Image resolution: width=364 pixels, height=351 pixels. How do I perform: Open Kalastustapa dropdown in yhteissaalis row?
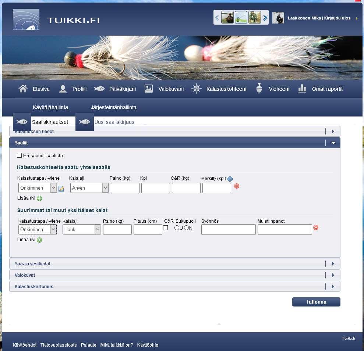(38, 188)
